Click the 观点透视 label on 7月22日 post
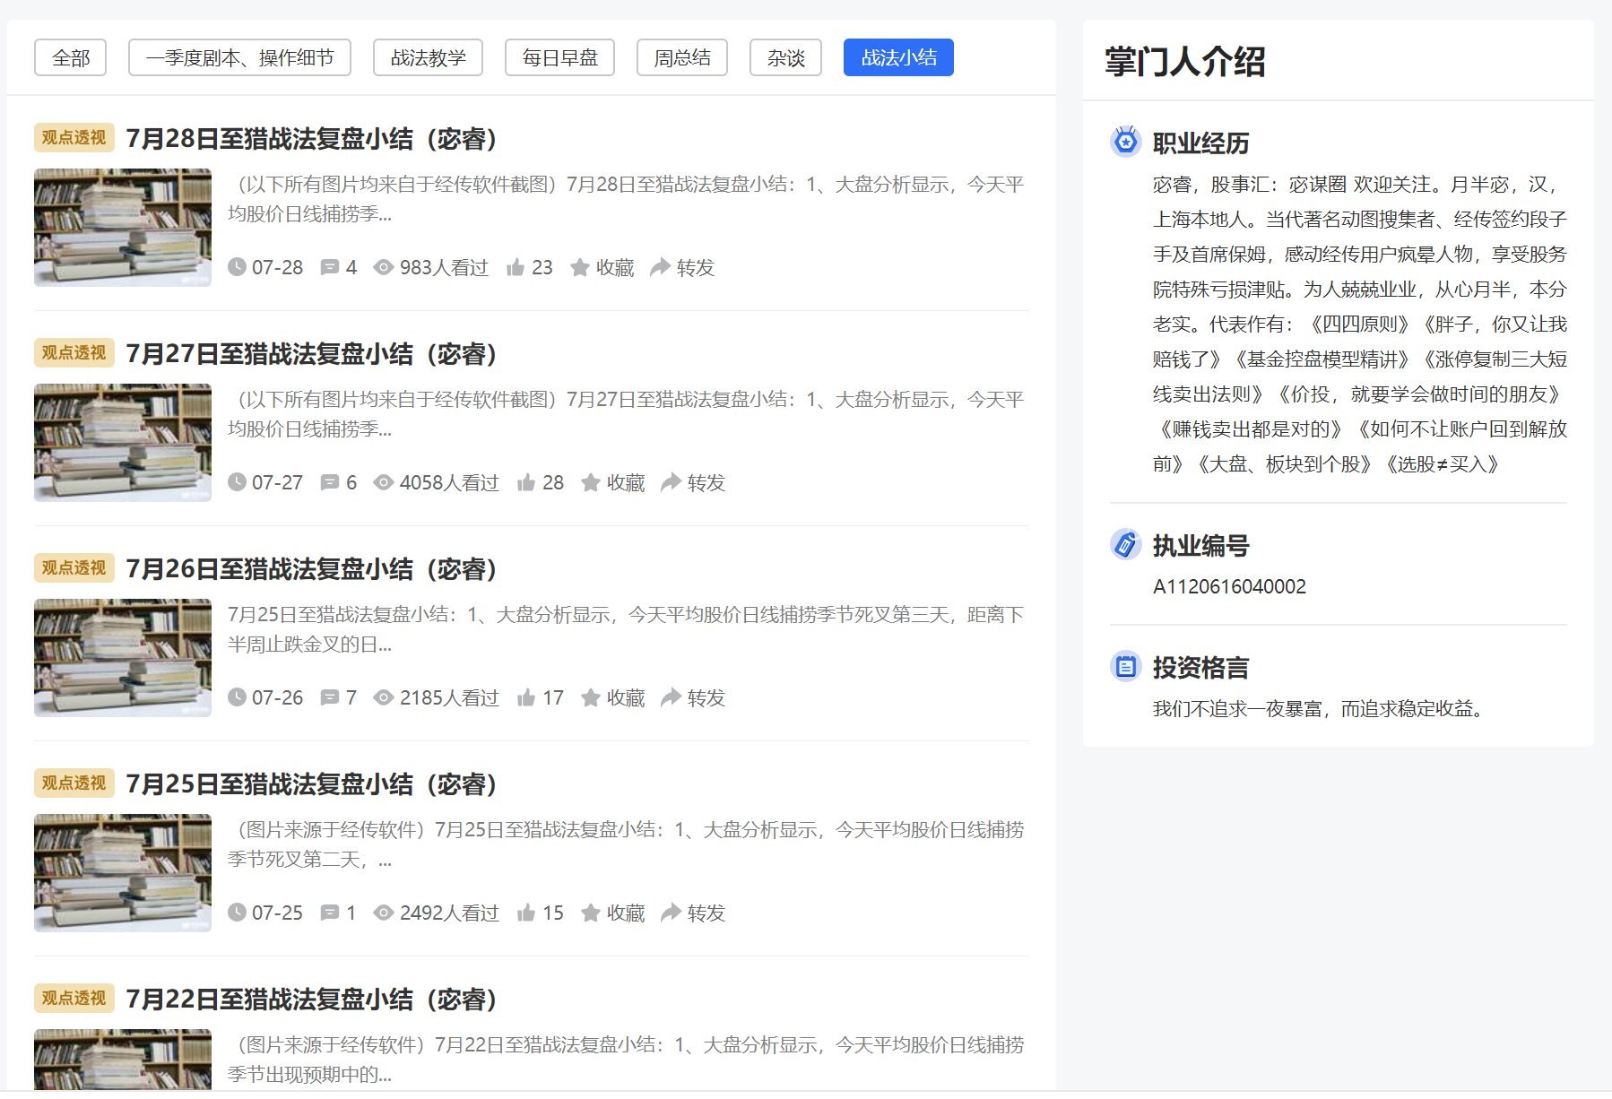Viewport: 1612px width, 1099px height. (74, 999)
